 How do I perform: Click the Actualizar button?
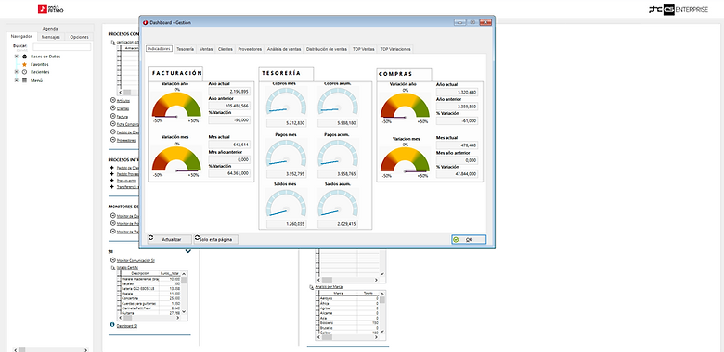170,239
